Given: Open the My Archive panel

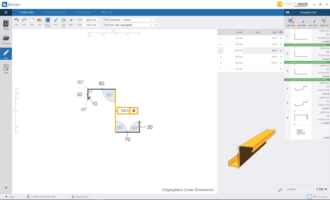Looking at the screenshot, I should click(5, 39).
